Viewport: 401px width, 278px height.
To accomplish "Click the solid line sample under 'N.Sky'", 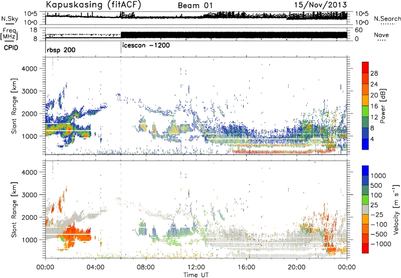I will pos(10,24).
